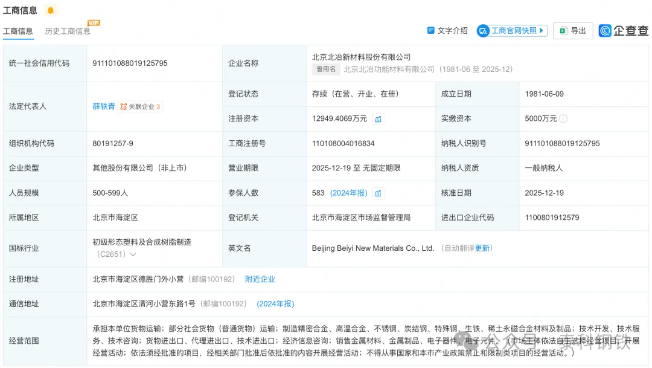Select authority 北京市海淀区市场监督管理局
Viewport: 652px width, 368px height.
[362, 218]
